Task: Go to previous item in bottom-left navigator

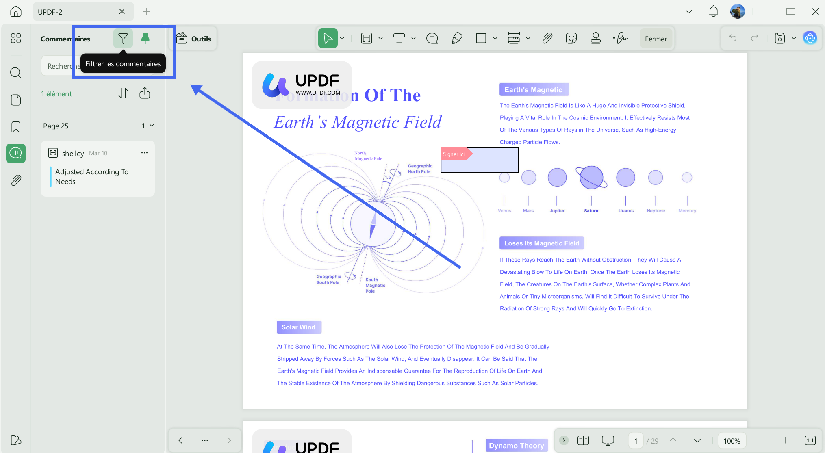Action: [x=180, y=440]
